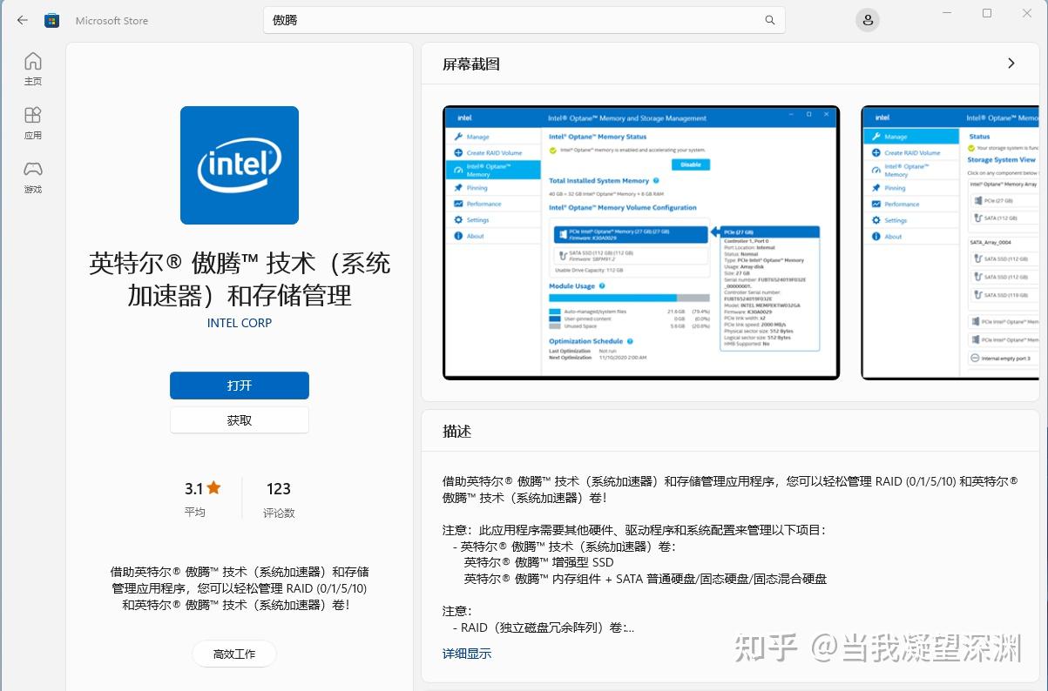Click the 获取 button
Viewport: 1048px width, 691px height.
(239, 419)
